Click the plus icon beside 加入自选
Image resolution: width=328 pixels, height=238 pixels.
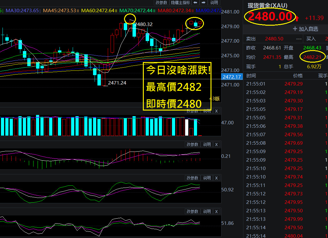(295, 29)
